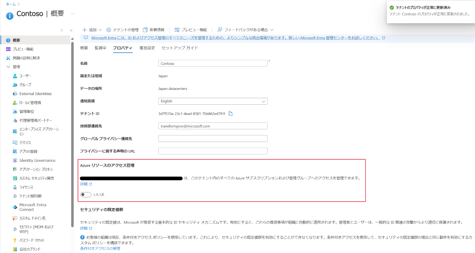475x253 pixels.
Task: Toggle the Azure リソースのアクセス管理 switch
Action: [86, 194]
